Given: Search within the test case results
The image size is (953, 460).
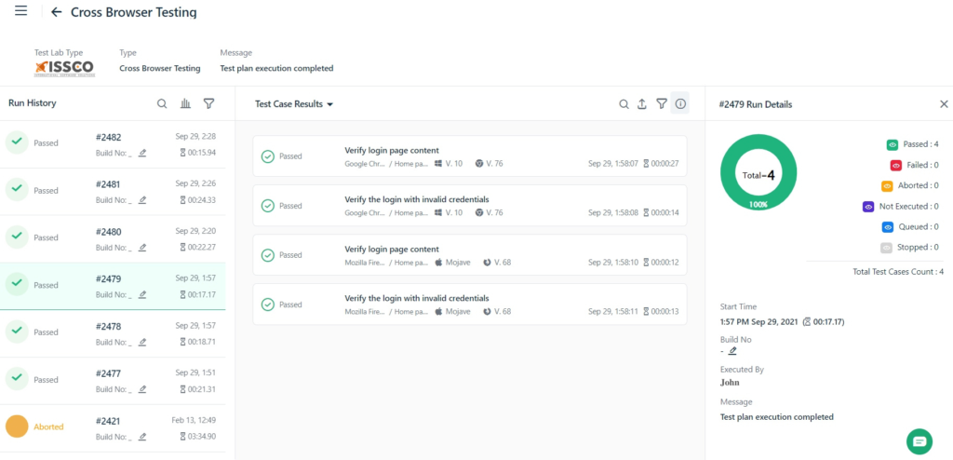Looking at the screenshot, I should 624,104.
